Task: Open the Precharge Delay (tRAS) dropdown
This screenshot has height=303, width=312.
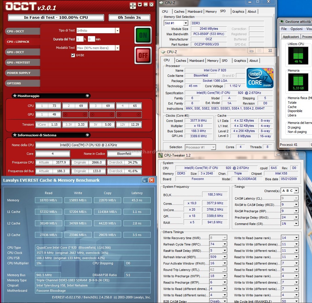Action: point(296,217)
